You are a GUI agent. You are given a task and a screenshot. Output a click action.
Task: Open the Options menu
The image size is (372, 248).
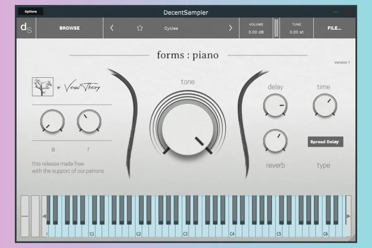click(x=31, y=12)
